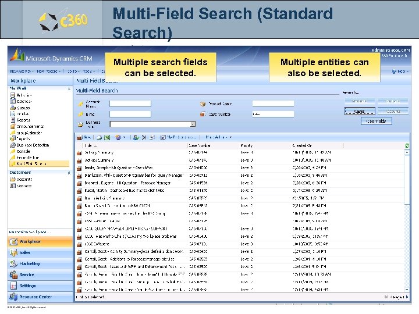Click the Announcements icon

pyautogui.click(x=13, y=126)
